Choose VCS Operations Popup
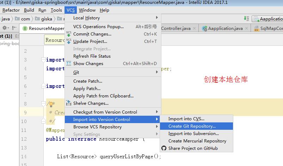283x166 pixels. [x=113, y=27]
